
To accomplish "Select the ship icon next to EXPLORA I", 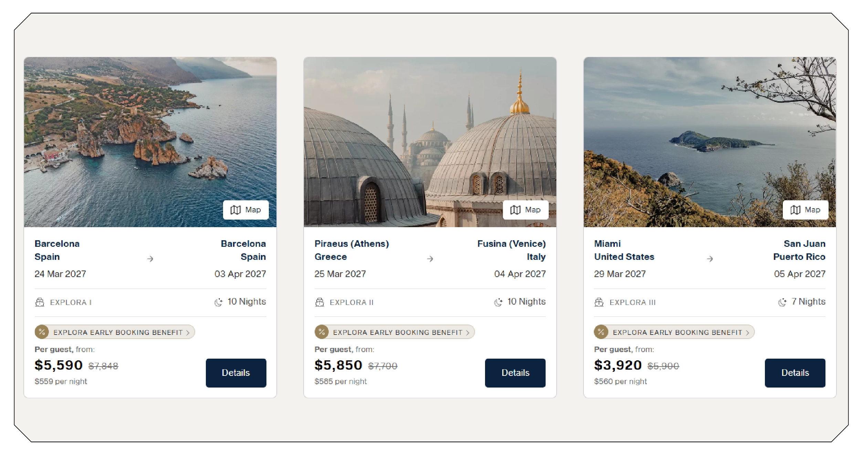I will (39, 303).
